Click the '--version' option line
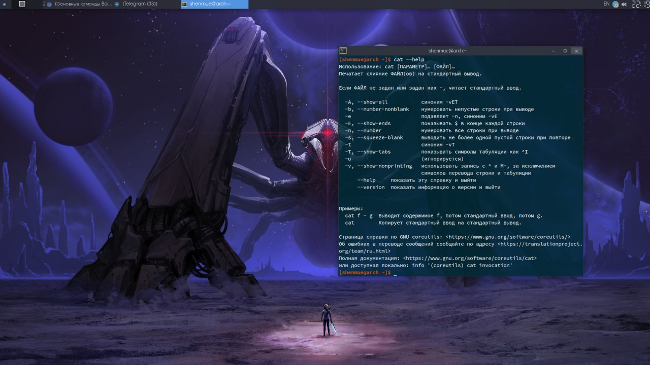 coord(429,187)
